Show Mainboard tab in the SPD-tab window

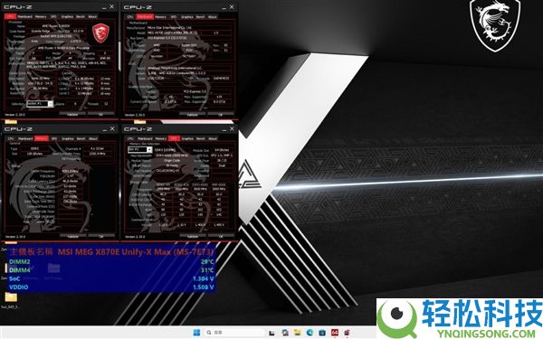pos(145,138)
